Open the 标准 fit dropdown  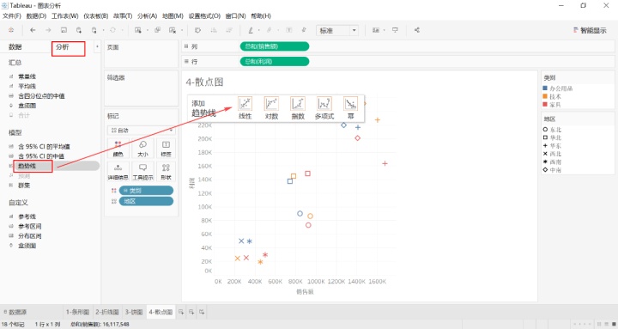click(x=337, y=30)
